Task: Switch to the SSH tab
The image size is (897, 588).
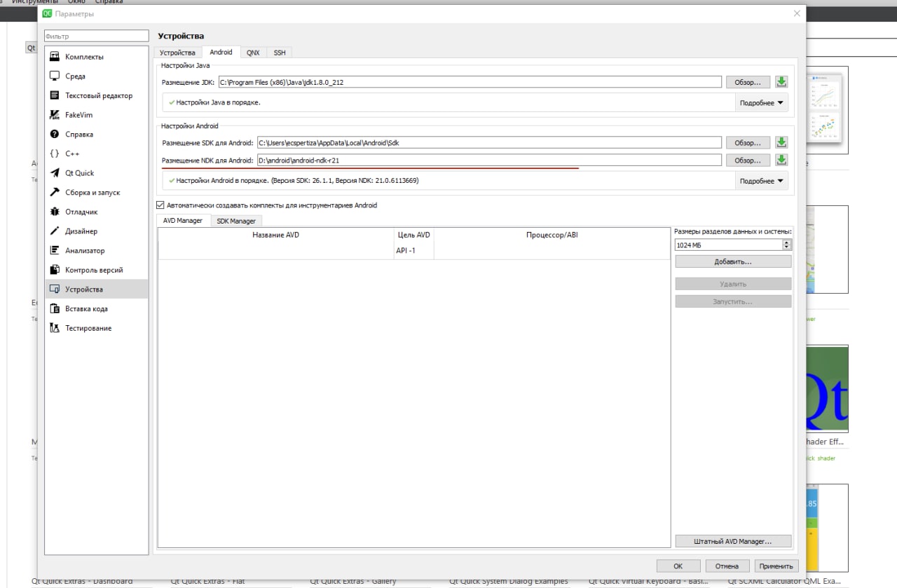Action: [x=280, y=53]
